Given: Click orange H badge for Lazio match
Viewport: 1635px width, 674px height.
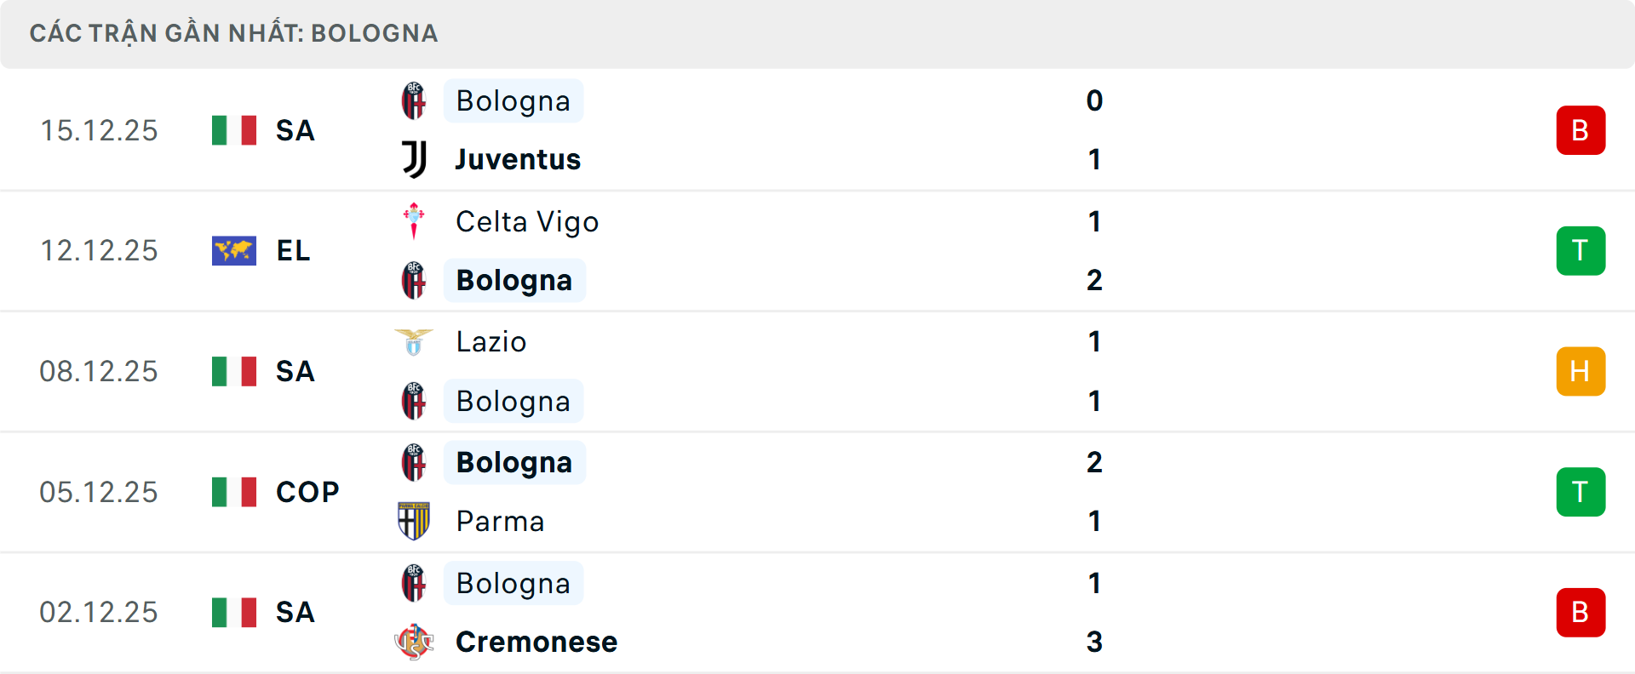Looking at the screenshot, I should [x=1580, y=372].
